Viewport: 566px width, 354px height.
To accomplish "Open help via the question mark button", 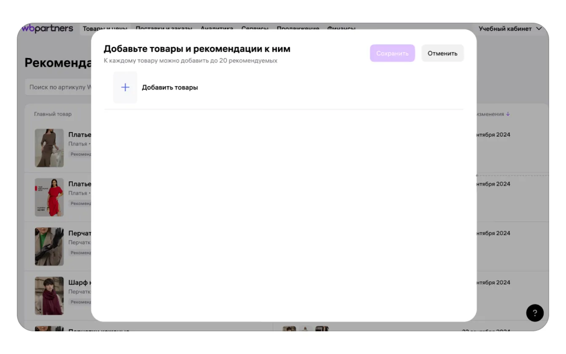I will click(x=534, y=313).
